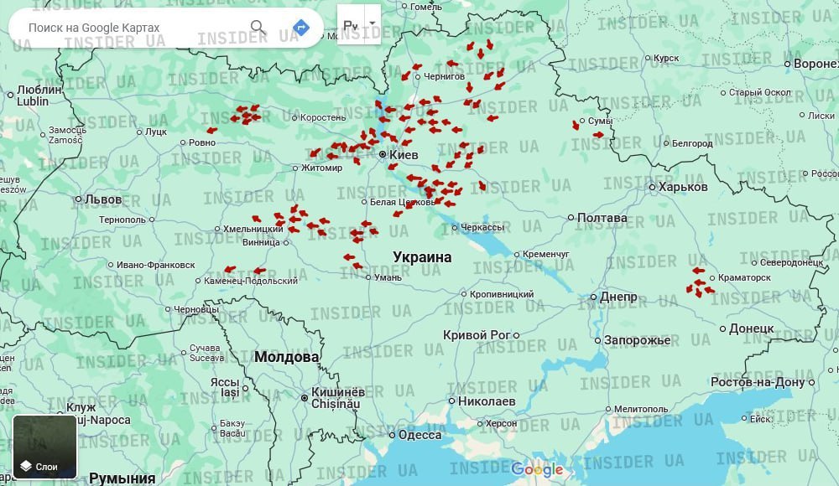The width and height of the screenshot is (839, 486).
Task: Click the Днепр city marker
Action: click(593, 297)
